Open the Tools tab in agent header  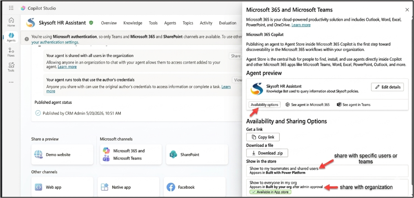(153, 23)
